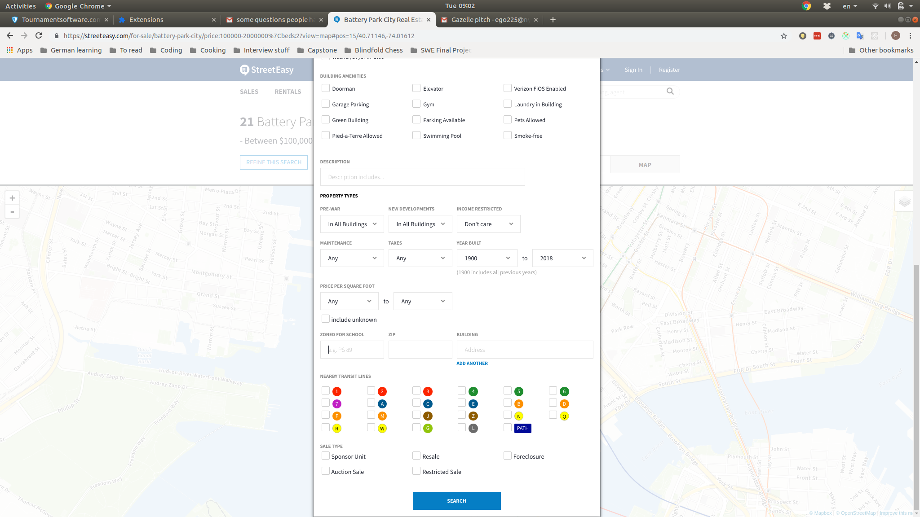Expand the Income Restricted Don't care dropdown
This screenshot has width=920, height=517.
[x=488, y=224]
